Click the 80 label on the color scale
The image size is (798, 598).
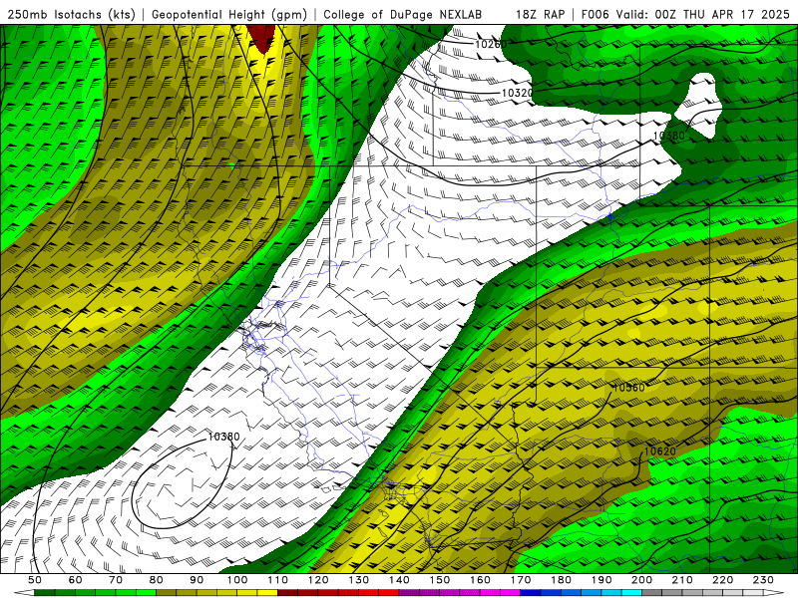point(157,580)
